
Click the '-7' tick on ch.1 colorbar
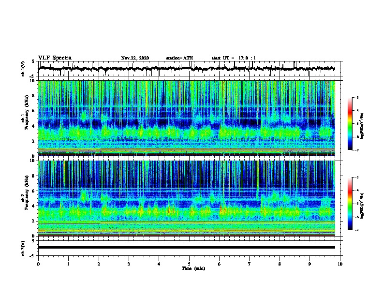[356, 150]
